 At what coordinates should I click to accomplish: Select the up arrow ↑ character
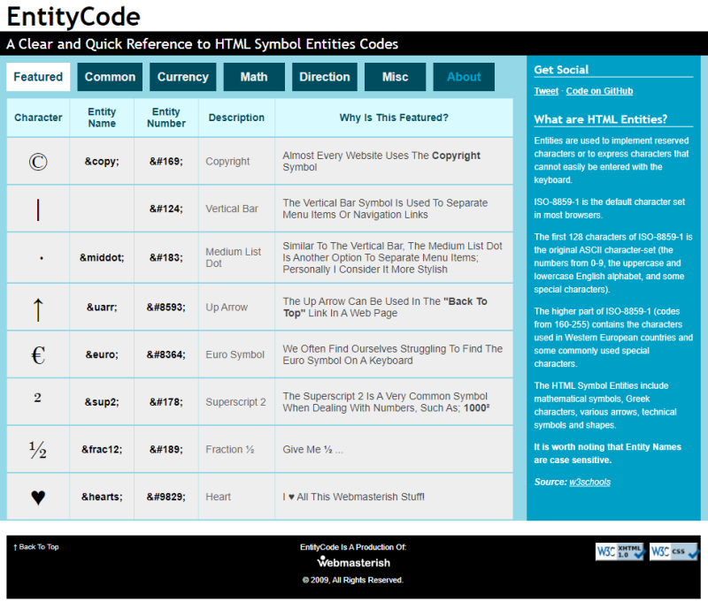point(36,306)
